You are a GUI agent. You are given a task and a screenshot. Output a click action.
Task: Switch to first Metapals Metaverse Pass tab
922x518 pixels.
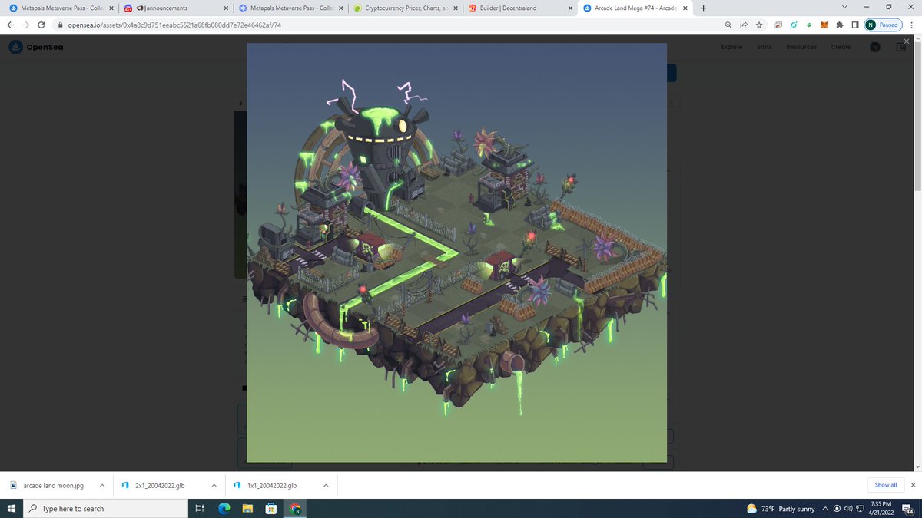pos(59,8)
